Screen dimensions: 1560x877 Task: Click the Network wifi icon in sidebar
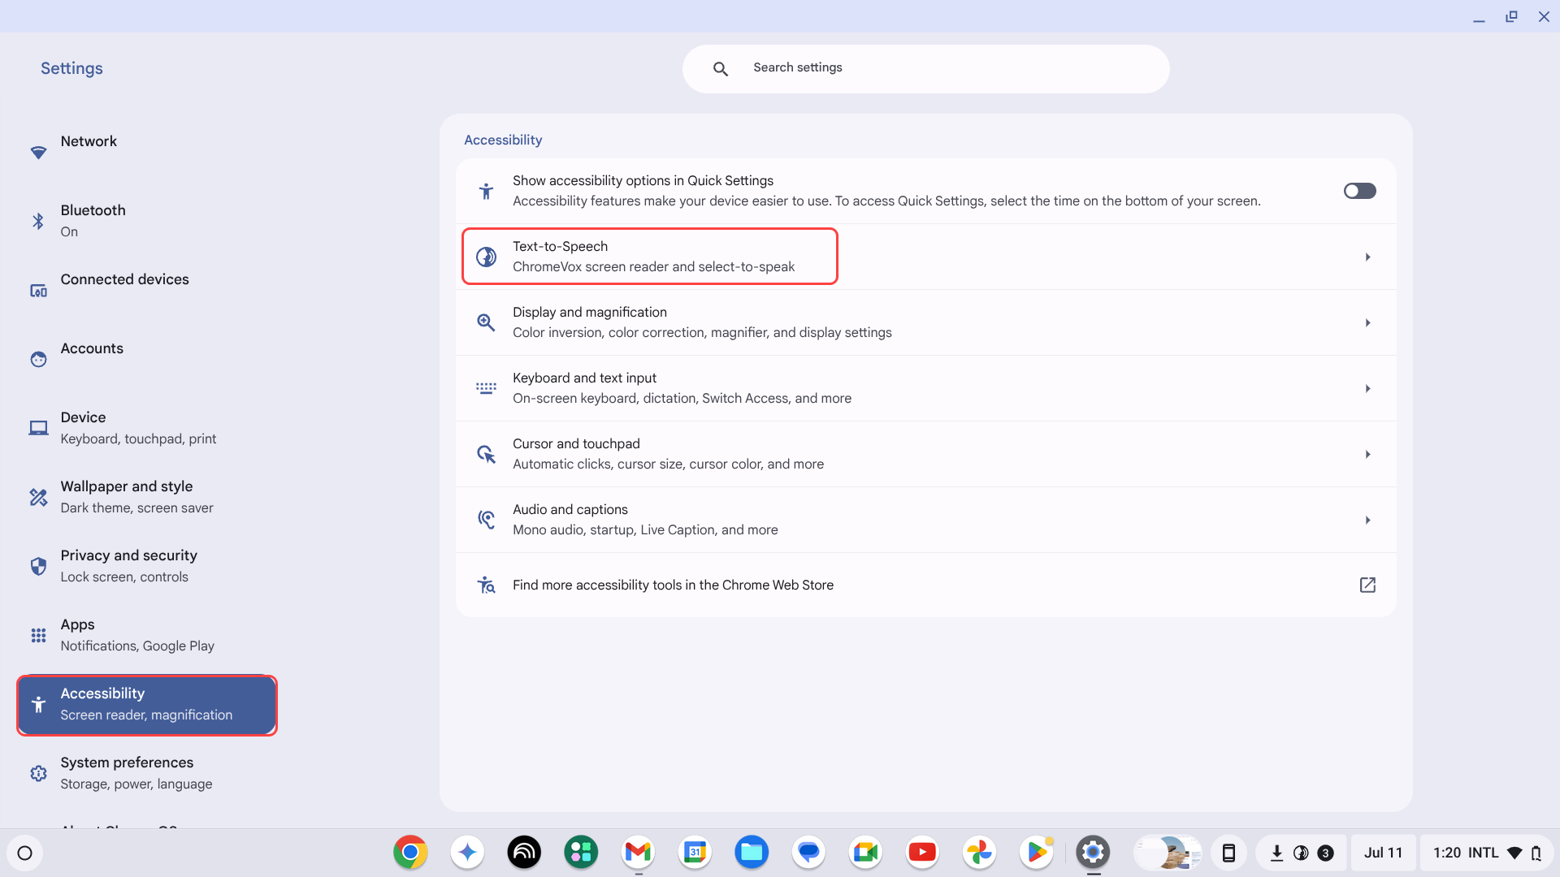(x=38, y=153)
